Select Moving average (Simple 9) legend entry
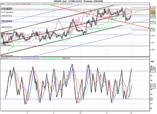157x114 pixels. [30, 58]
